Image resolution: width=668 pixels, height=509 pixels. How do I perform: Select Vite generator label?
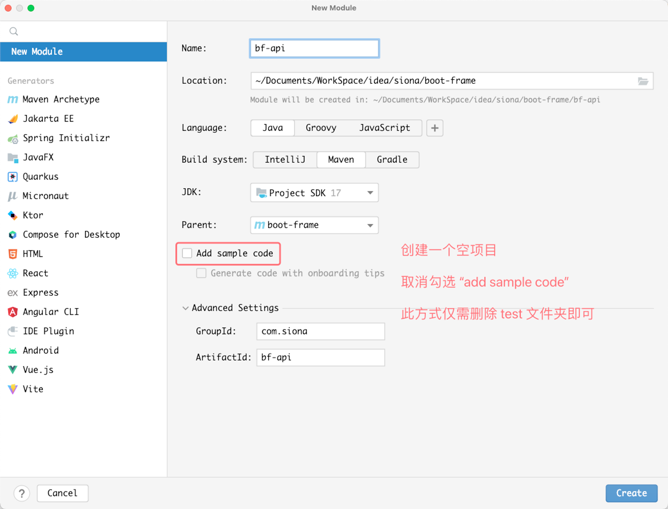click(x=33, y=389)
